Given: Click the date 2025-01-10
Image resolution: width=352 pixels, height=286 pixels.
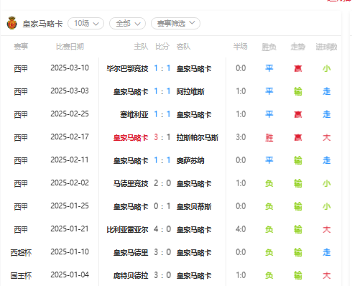Looking at the screenshot, I should coord(70,252).
